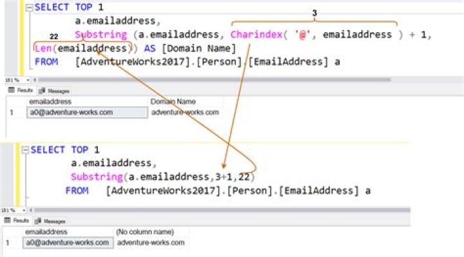Select the Domain Name column header
This screenshot has height=257, width=464.
tap(173, 102)
